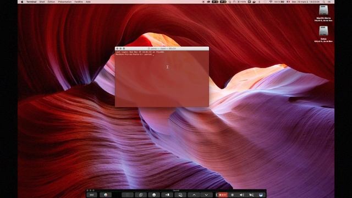This screenshot has width=352, height=198.
Task: Open the Apple menu
Action: point(22,2)
